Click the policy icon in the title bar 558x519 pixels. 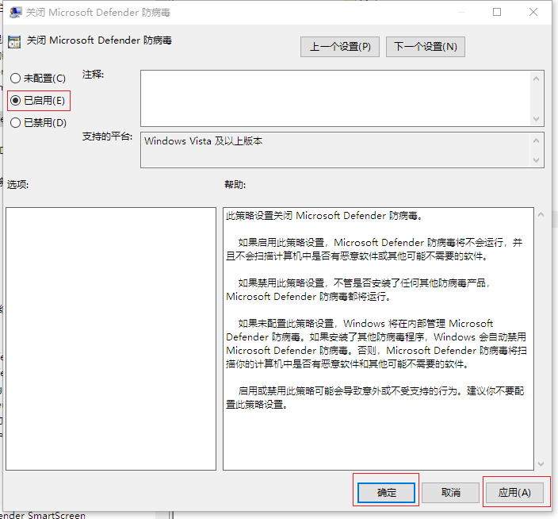tap(13, 13)
